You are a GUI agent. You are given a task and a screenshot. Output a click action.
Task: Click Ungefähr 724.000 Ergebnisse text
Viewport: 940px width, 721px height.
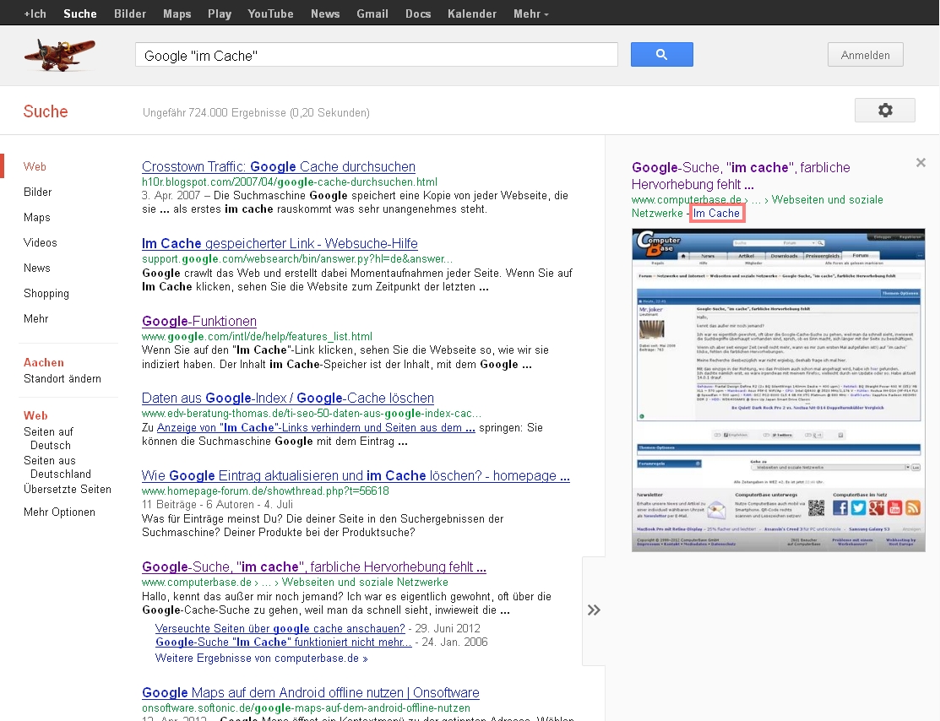[x=256, y=112]
